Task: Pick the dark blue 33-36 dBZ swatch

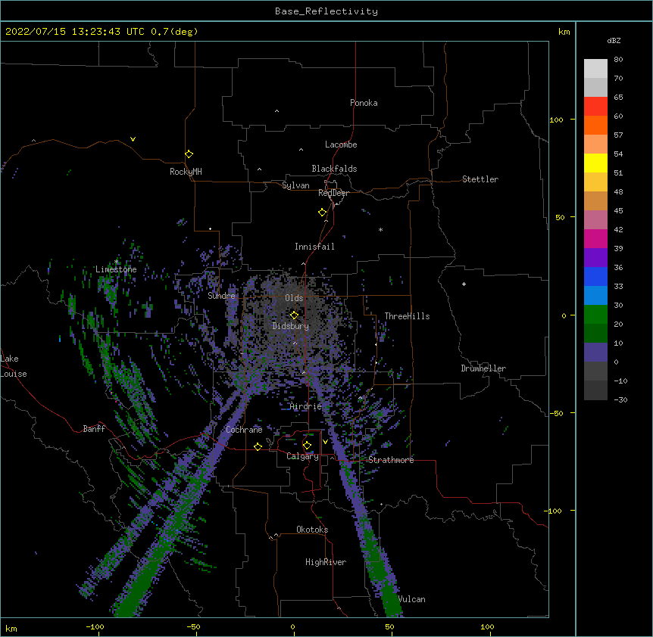Action: click(595, 276)
